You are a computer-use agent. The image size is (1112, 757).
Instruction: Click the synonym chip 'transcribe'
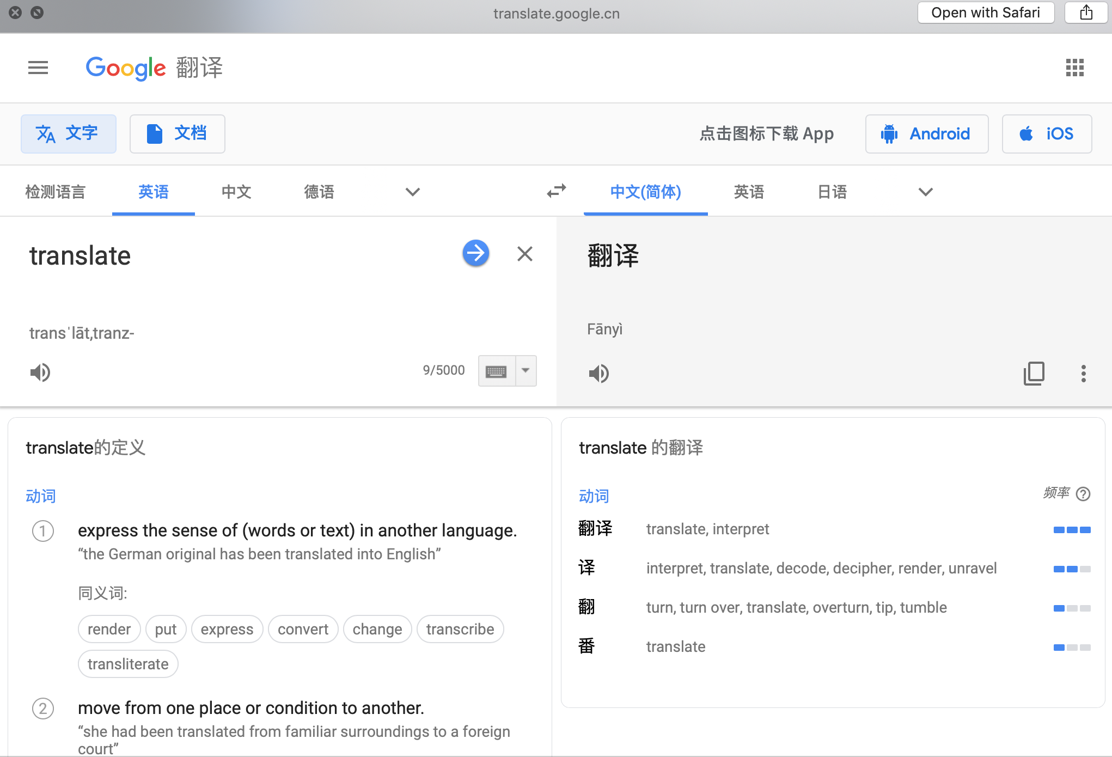click(460, 629)
